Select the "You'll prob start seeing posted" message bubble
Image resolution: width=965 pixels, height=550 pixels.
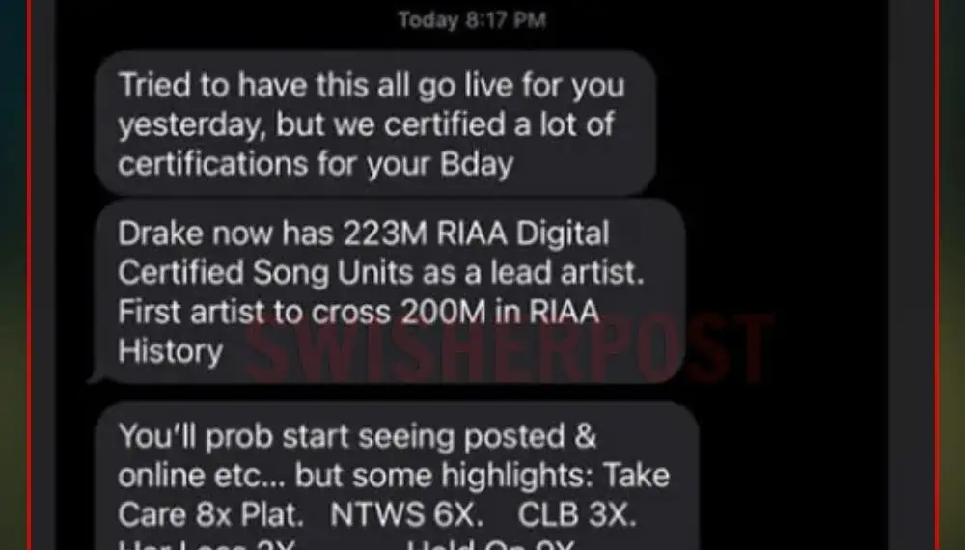tap(397, 476)
